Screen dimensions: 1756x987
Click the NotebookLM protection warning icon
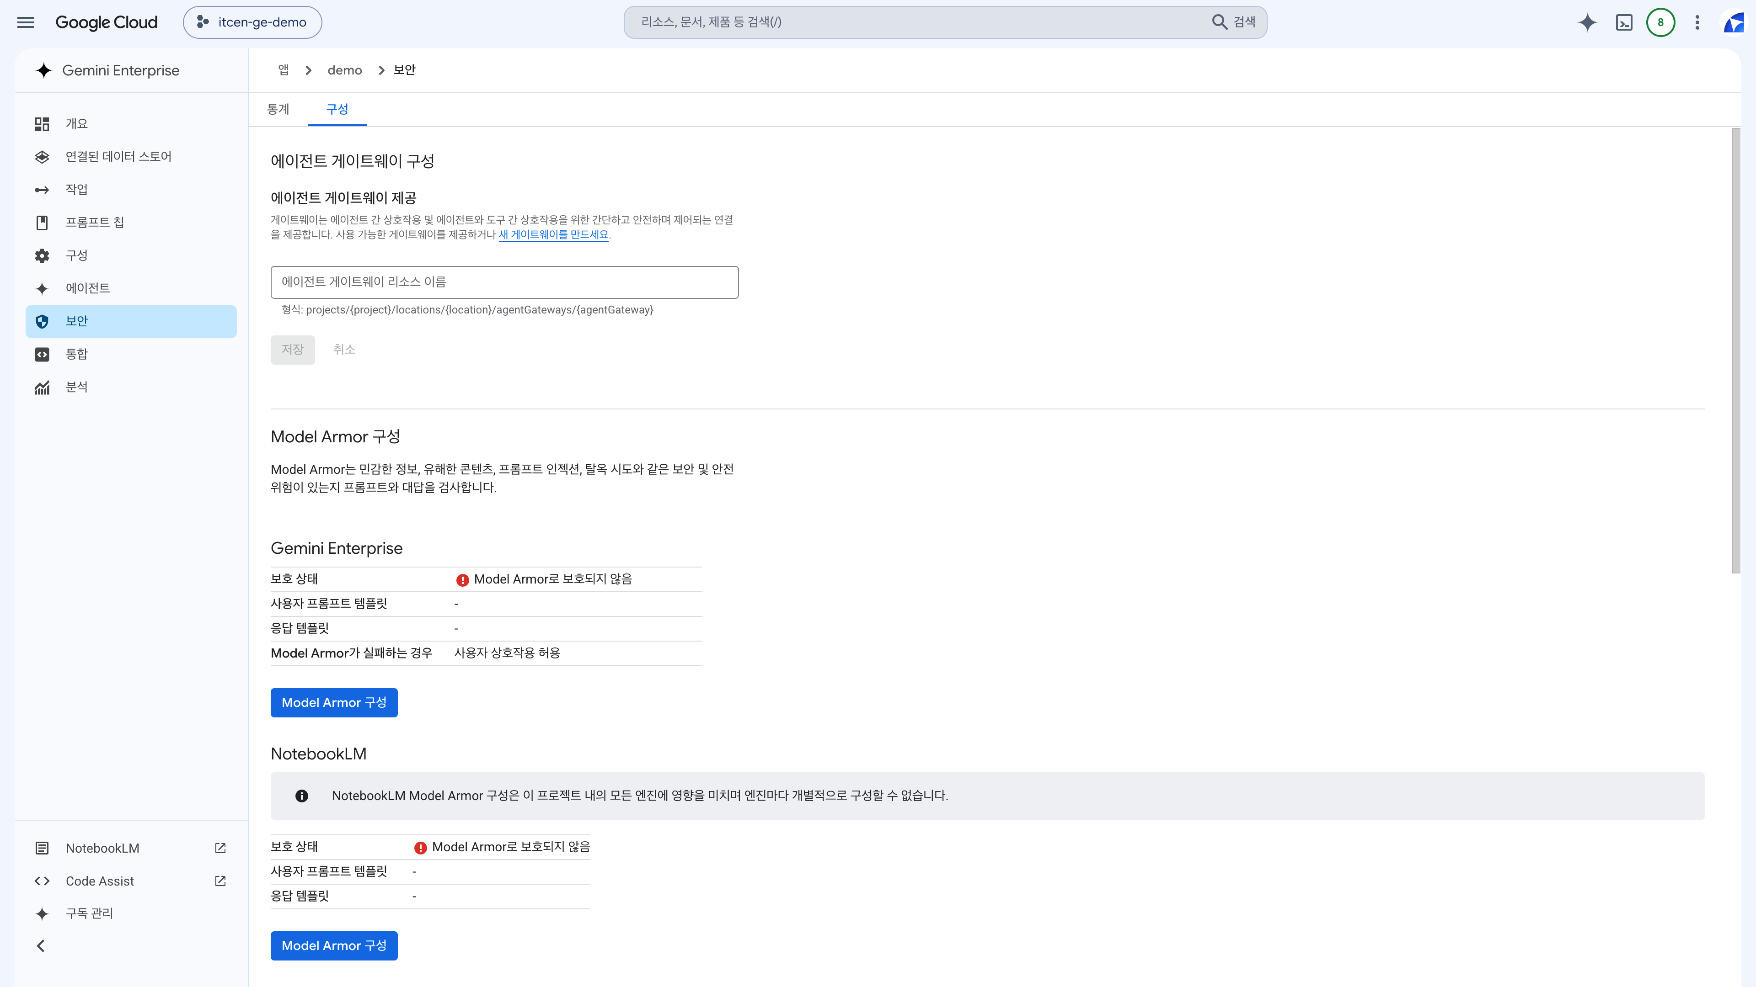coord(421,847)
